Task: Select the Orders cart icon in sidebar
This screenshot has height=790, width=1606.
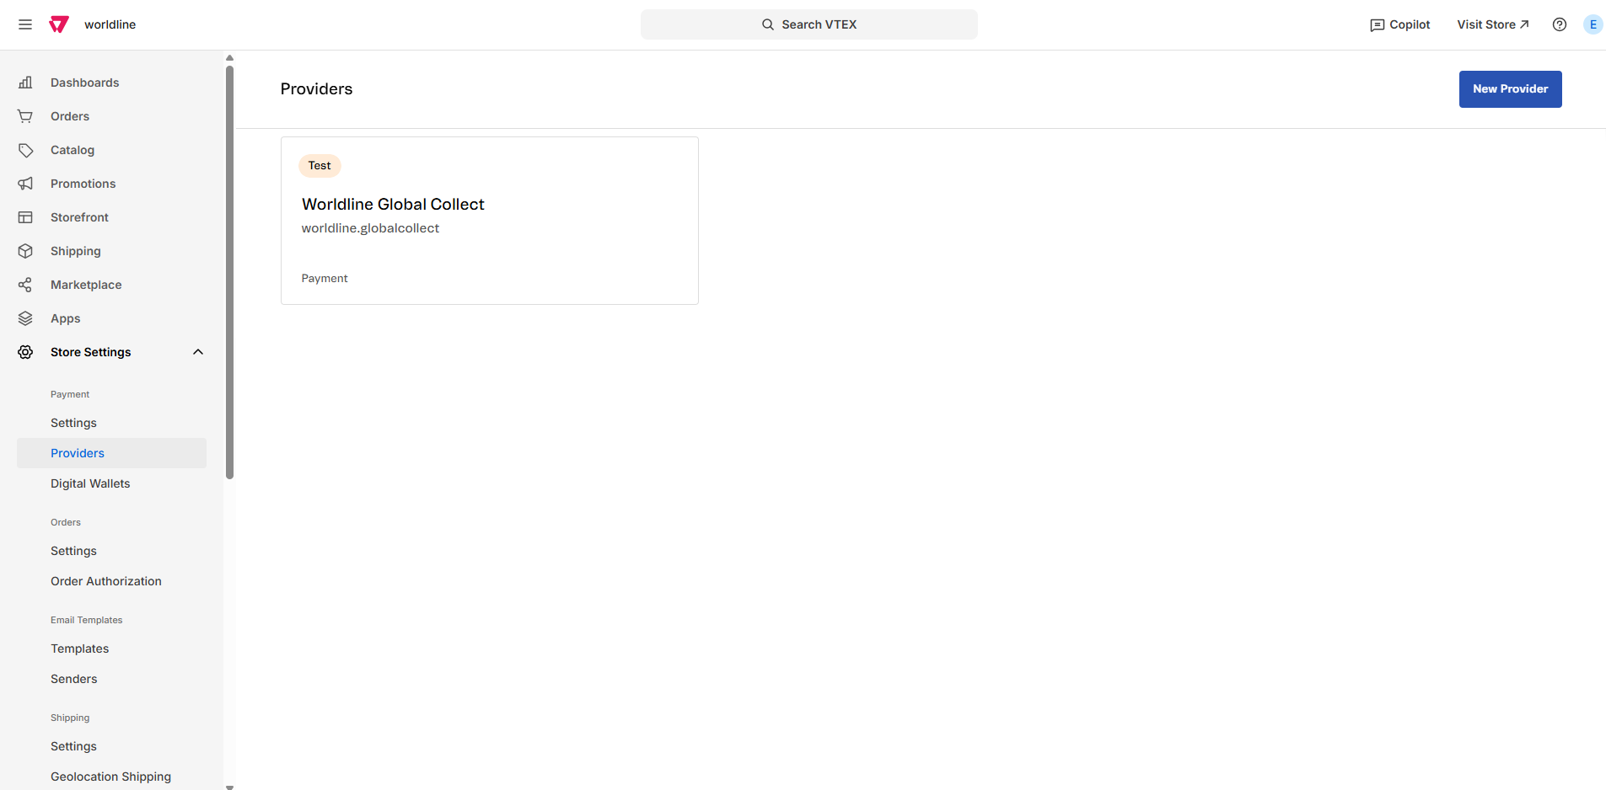Action: click(24, 116)
